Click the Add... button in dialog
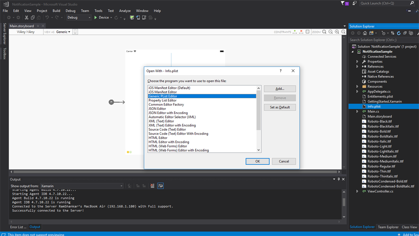 (280, 88)
